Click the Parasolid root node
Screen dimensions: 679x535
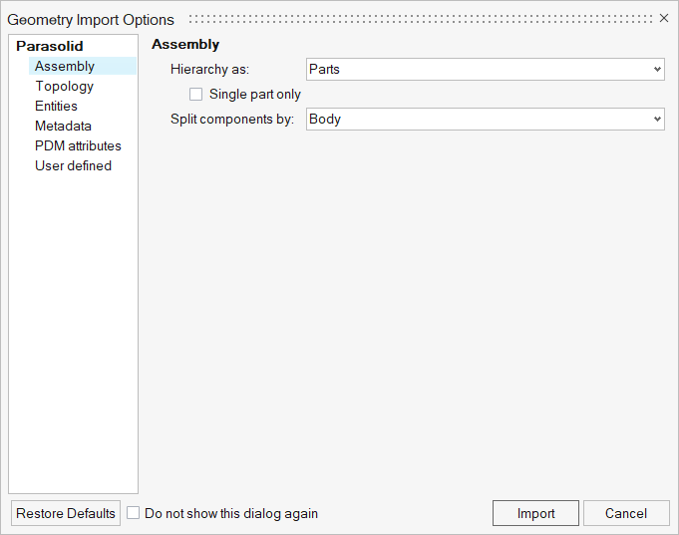tap(50, 46)
